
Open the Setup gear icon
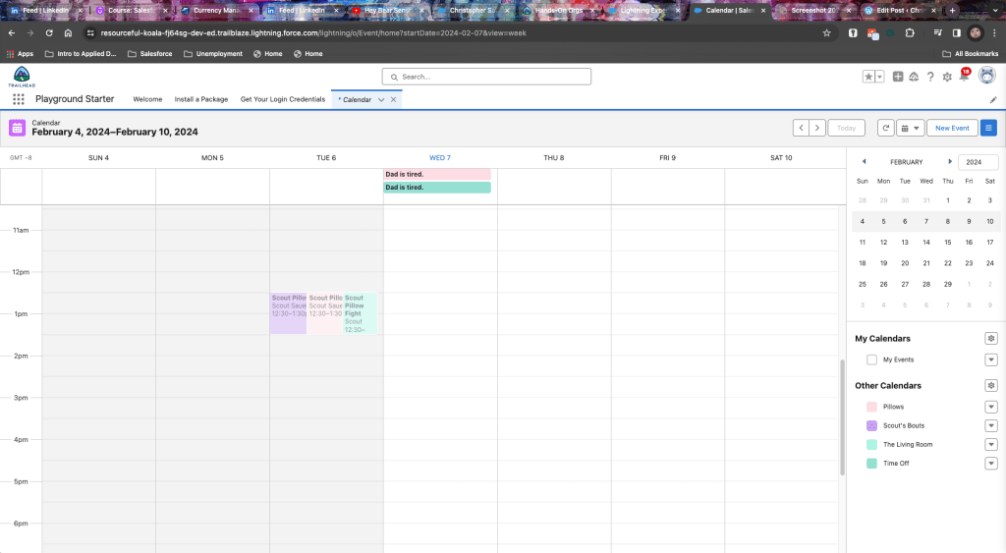tap(947, 77)
